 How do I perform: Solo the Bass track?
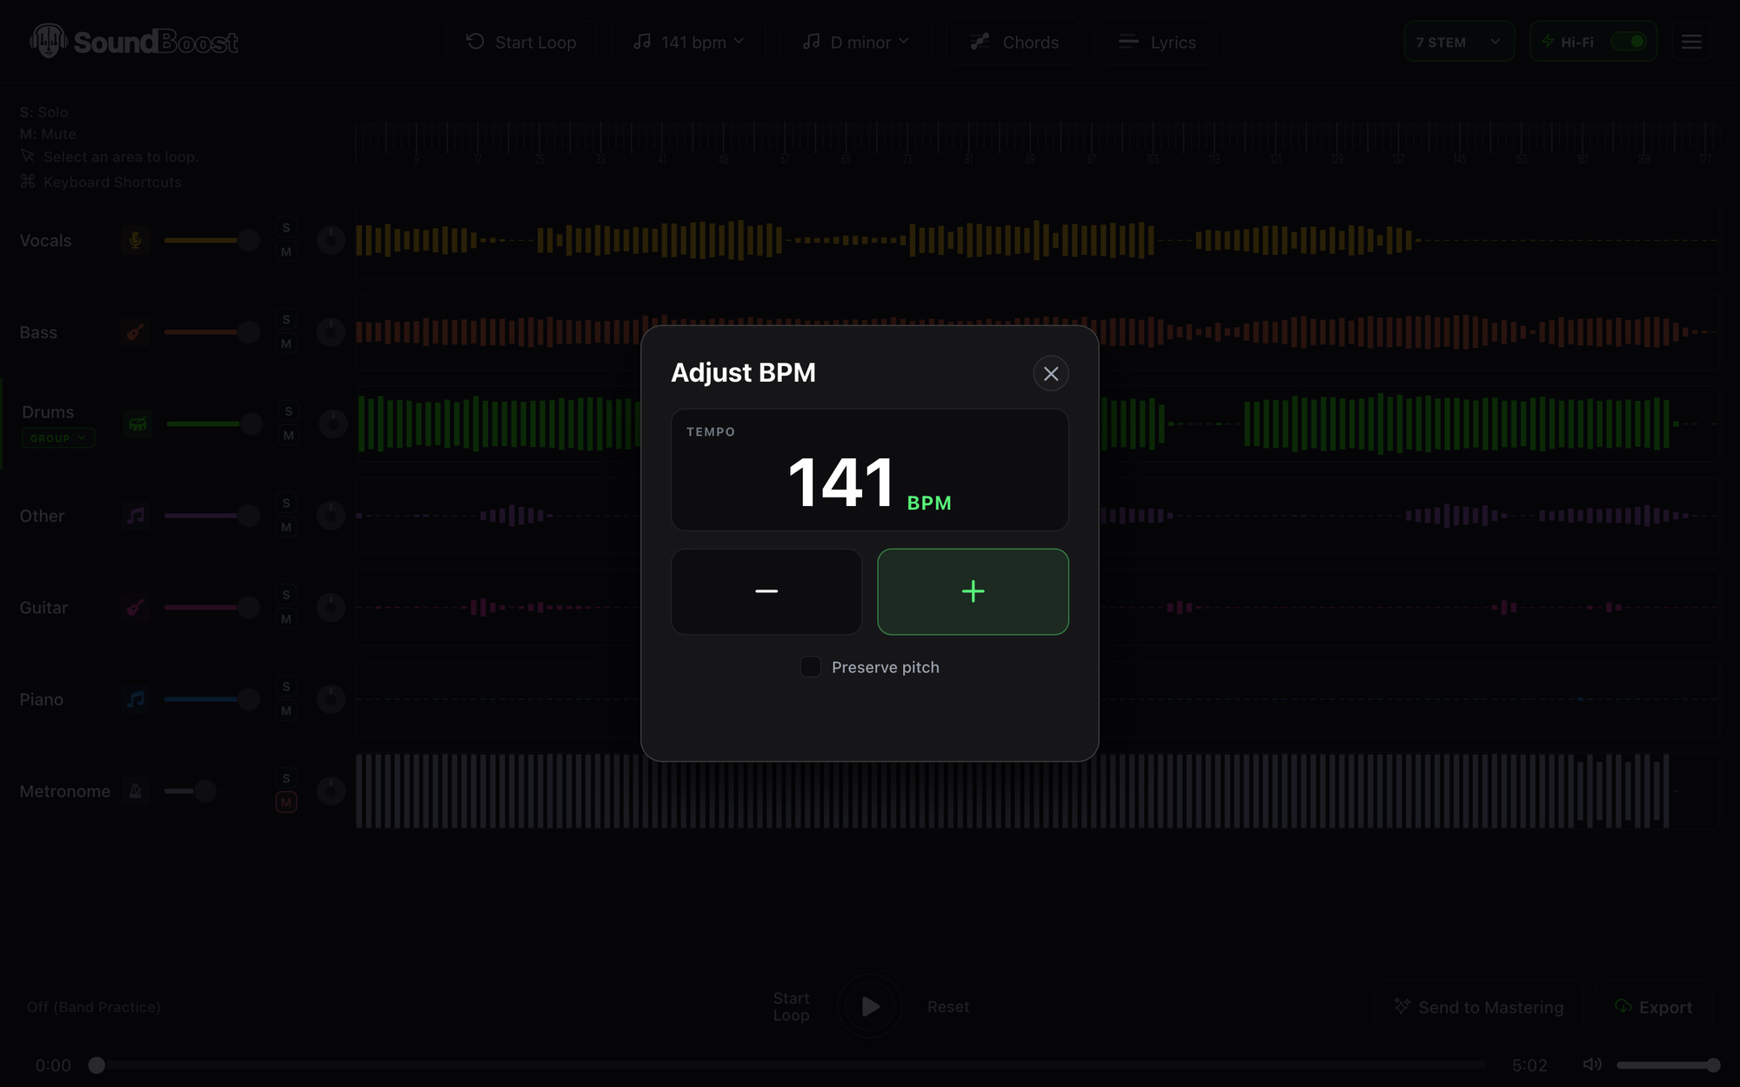tap(286, 320)
